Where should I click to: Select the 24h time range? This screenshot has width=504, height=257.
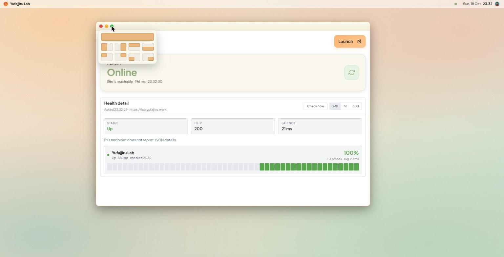point(335,106)
